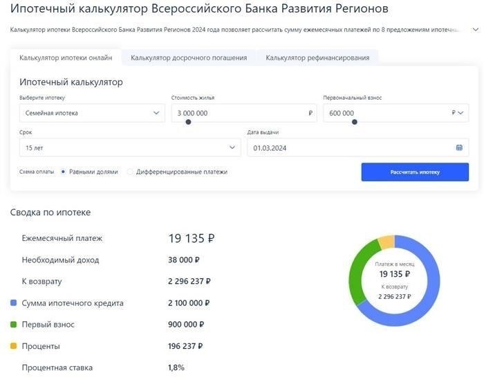The width and height of the screenshot is (484, 380).
Task: Click the 'Необходимый доход' label
Action: (61, 260)
